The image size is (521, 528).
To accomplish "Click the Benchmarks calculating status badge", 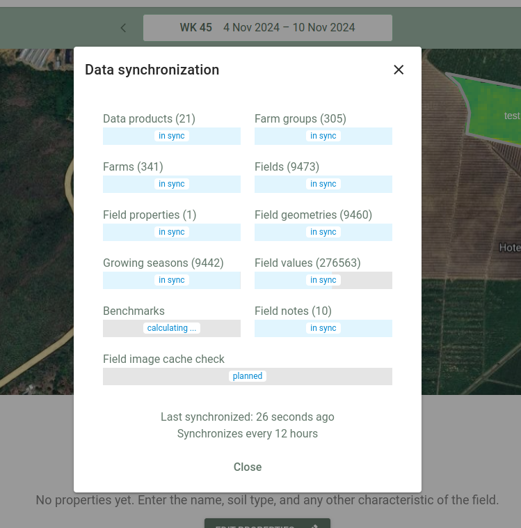I will point(172,328).
